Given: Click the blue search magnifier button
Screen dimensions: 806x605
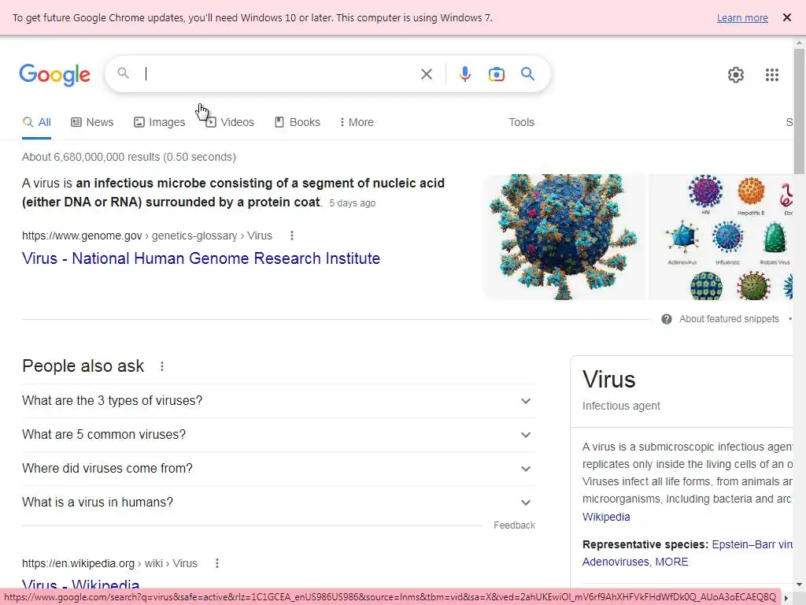Looking at the screenshot, I should tap(527, 73).
